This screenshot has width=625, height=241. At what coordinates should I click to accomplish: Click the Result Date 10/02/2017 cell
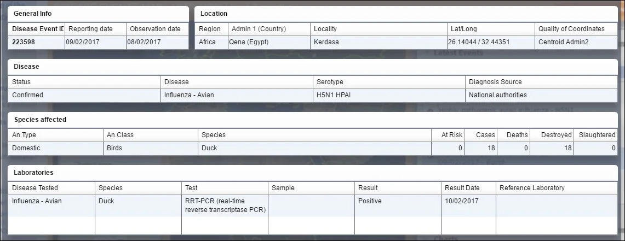click(468, 205)
